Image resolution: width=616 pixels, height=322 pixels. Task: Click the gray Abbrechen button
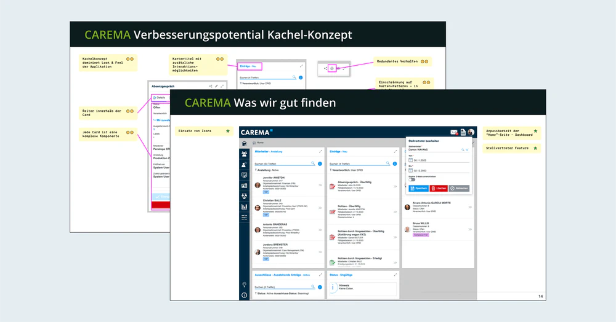point(460,189)
